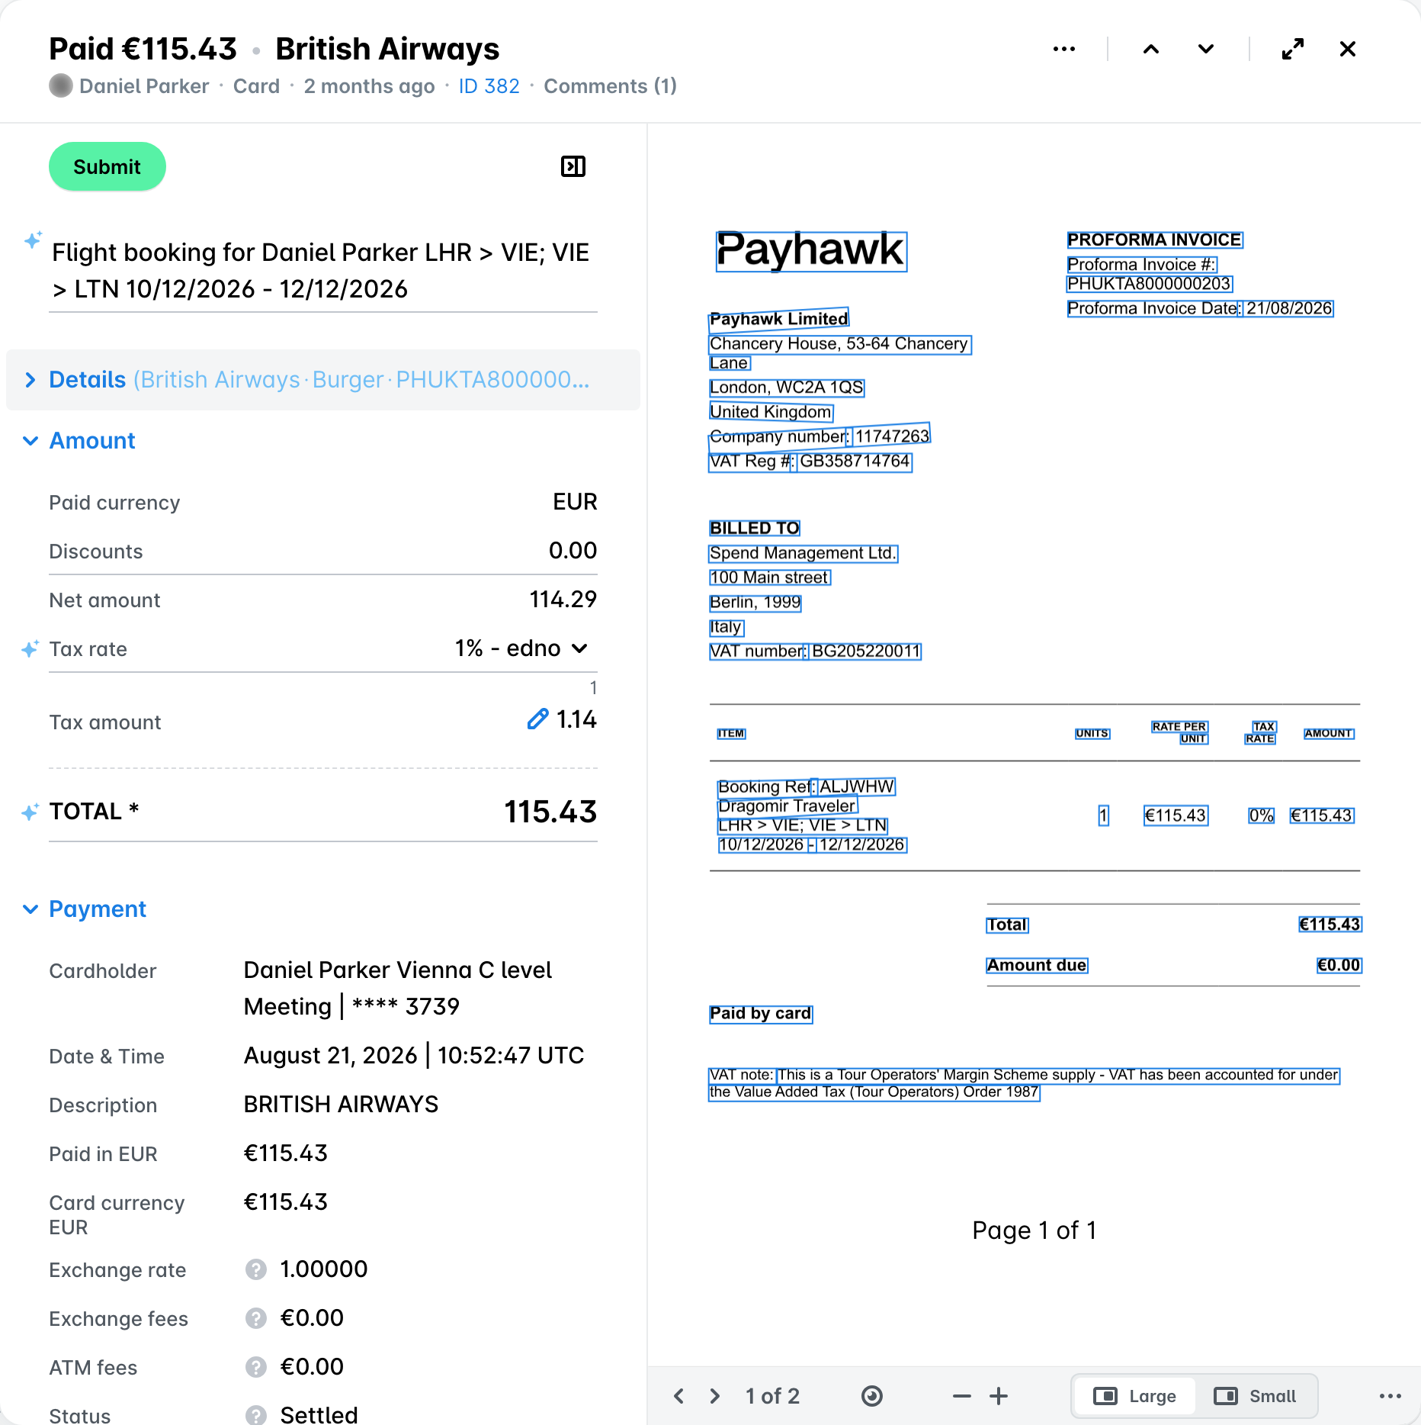This screenshot has height=1425, width=1421.
Task: Collapse the Payment section
Action: (85, 909)
